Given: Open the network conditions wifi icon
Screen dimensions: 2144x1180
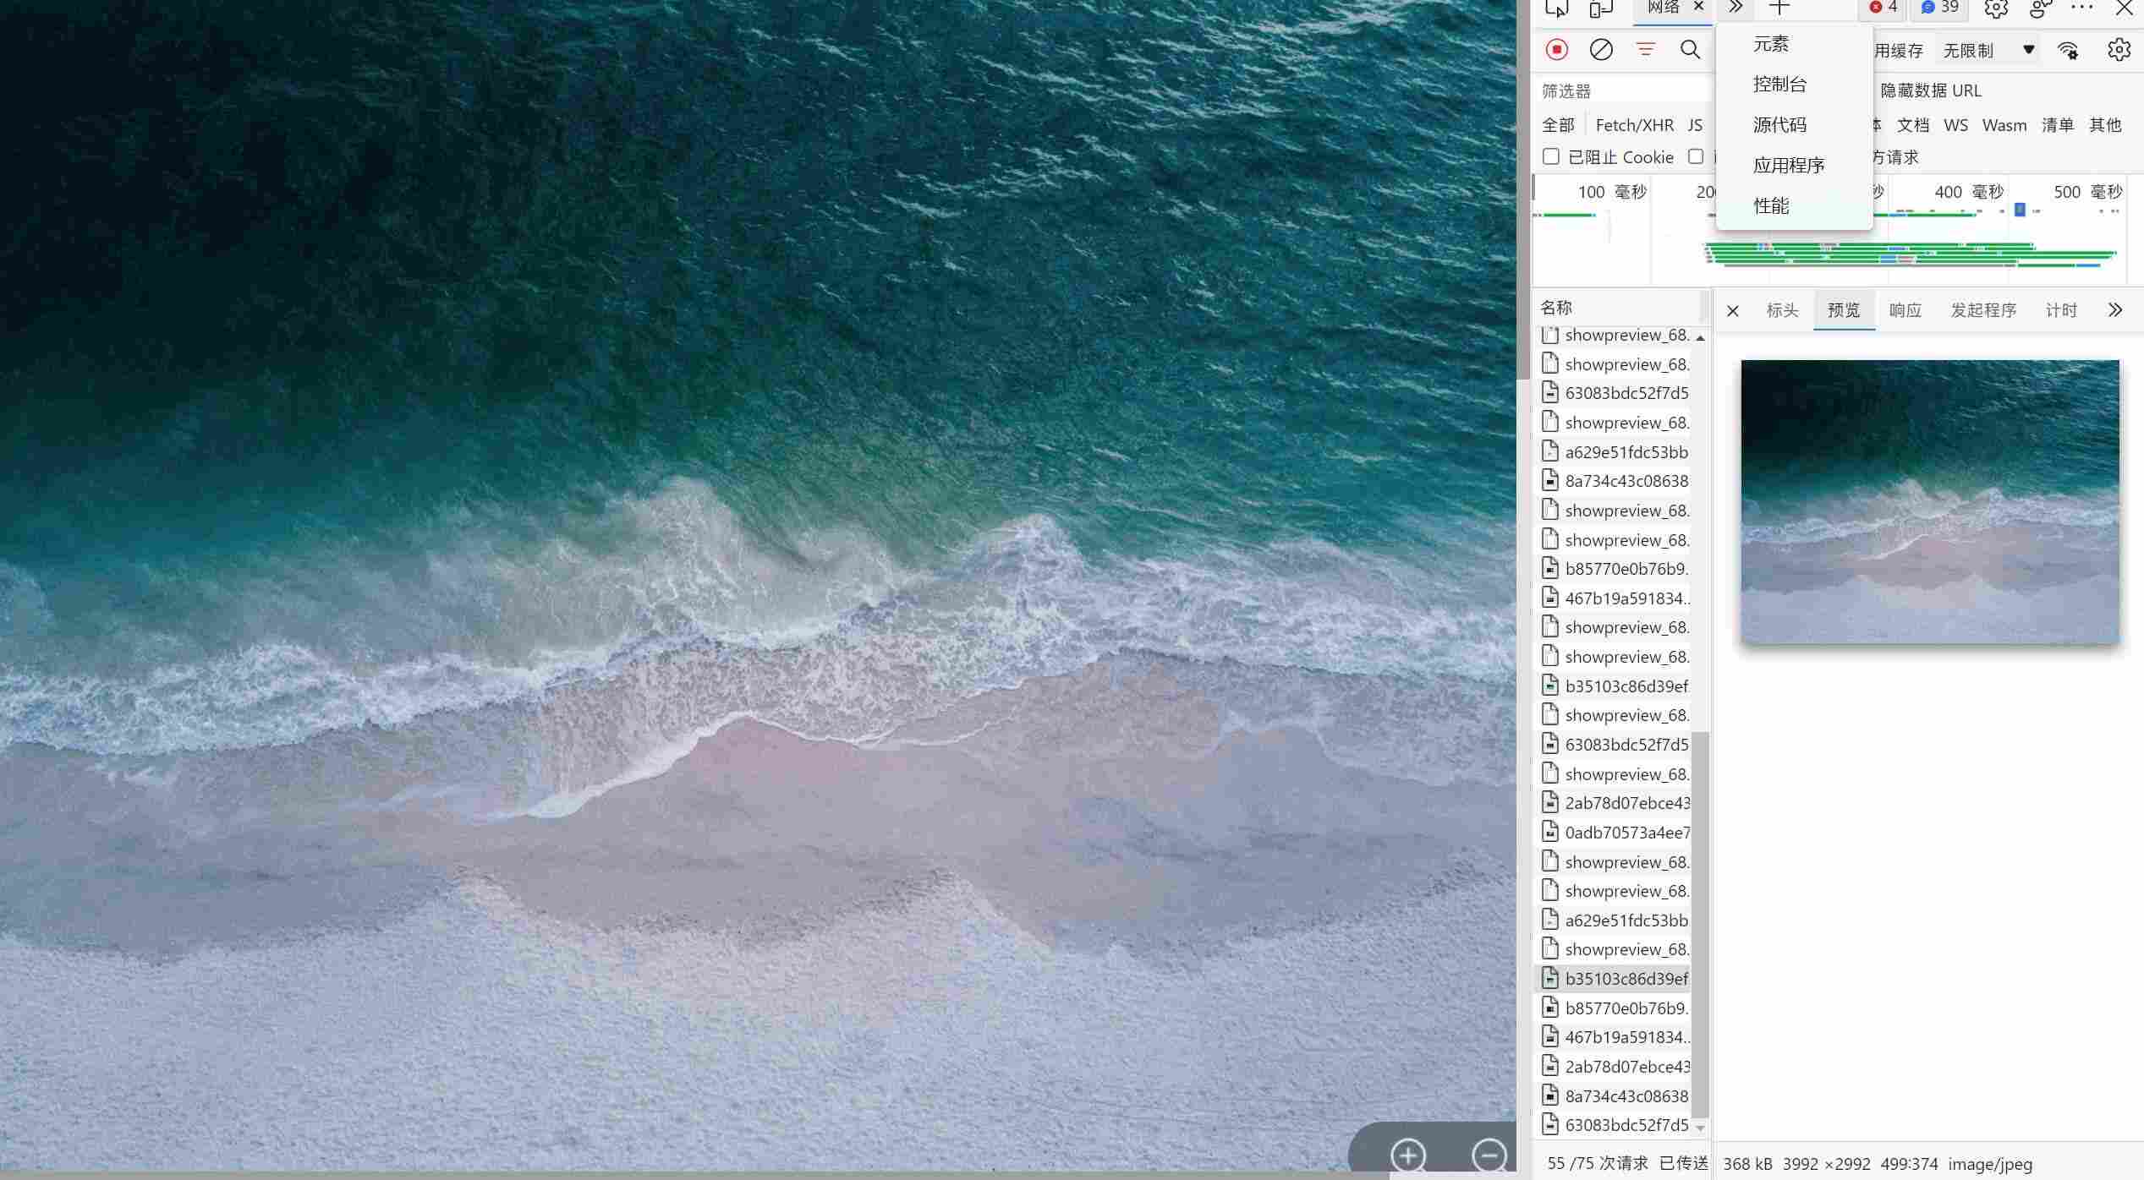Looking at the screenshot, I should [2068, 50].
